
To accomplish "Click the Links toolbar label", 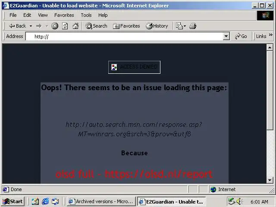I will pos(261,36).
